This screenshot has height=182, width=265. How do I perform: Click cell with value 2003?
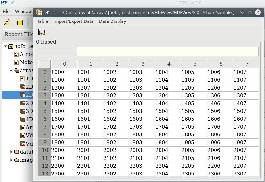pos(142,150)
